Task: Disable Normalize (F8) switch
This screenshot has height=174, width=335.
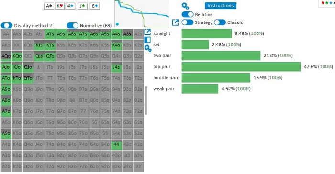Action: (72, 25)
